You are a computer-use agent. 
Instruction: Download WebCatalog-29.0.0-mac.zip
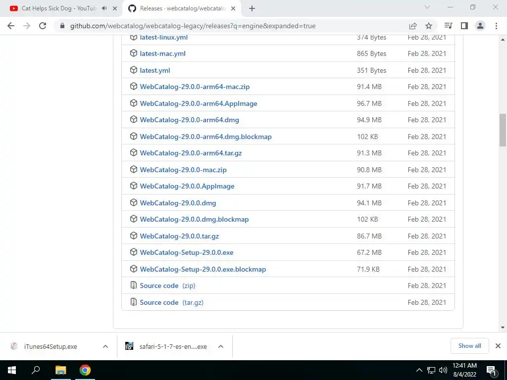[183, 170]
